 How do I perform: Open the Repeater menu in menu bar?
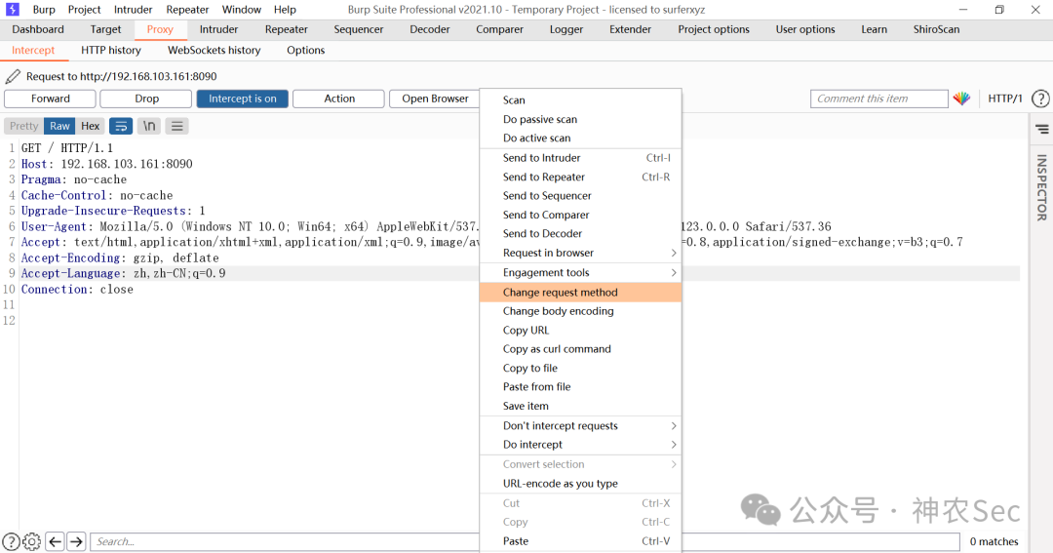coord(187,10)
